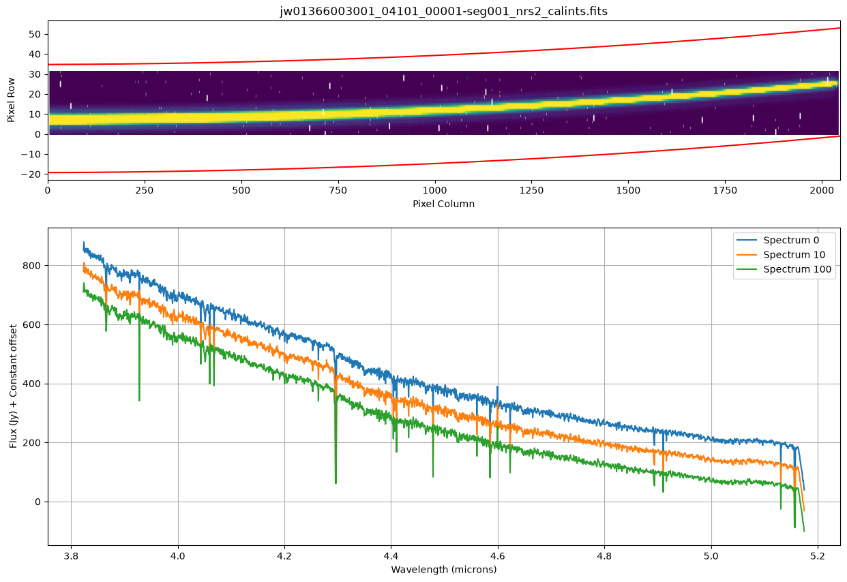
Task: Click the plot title with FITS filename
Action: [444, 11]
